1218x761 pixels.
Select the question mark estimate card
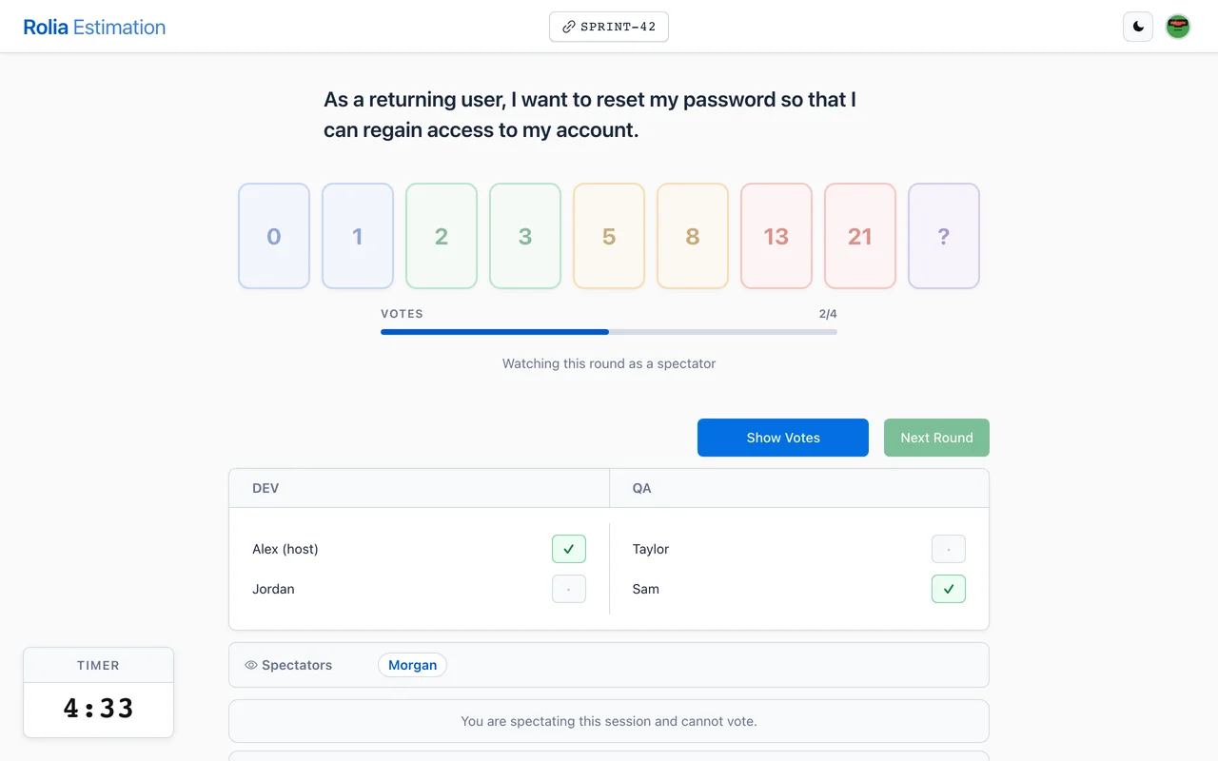point(944,236)
